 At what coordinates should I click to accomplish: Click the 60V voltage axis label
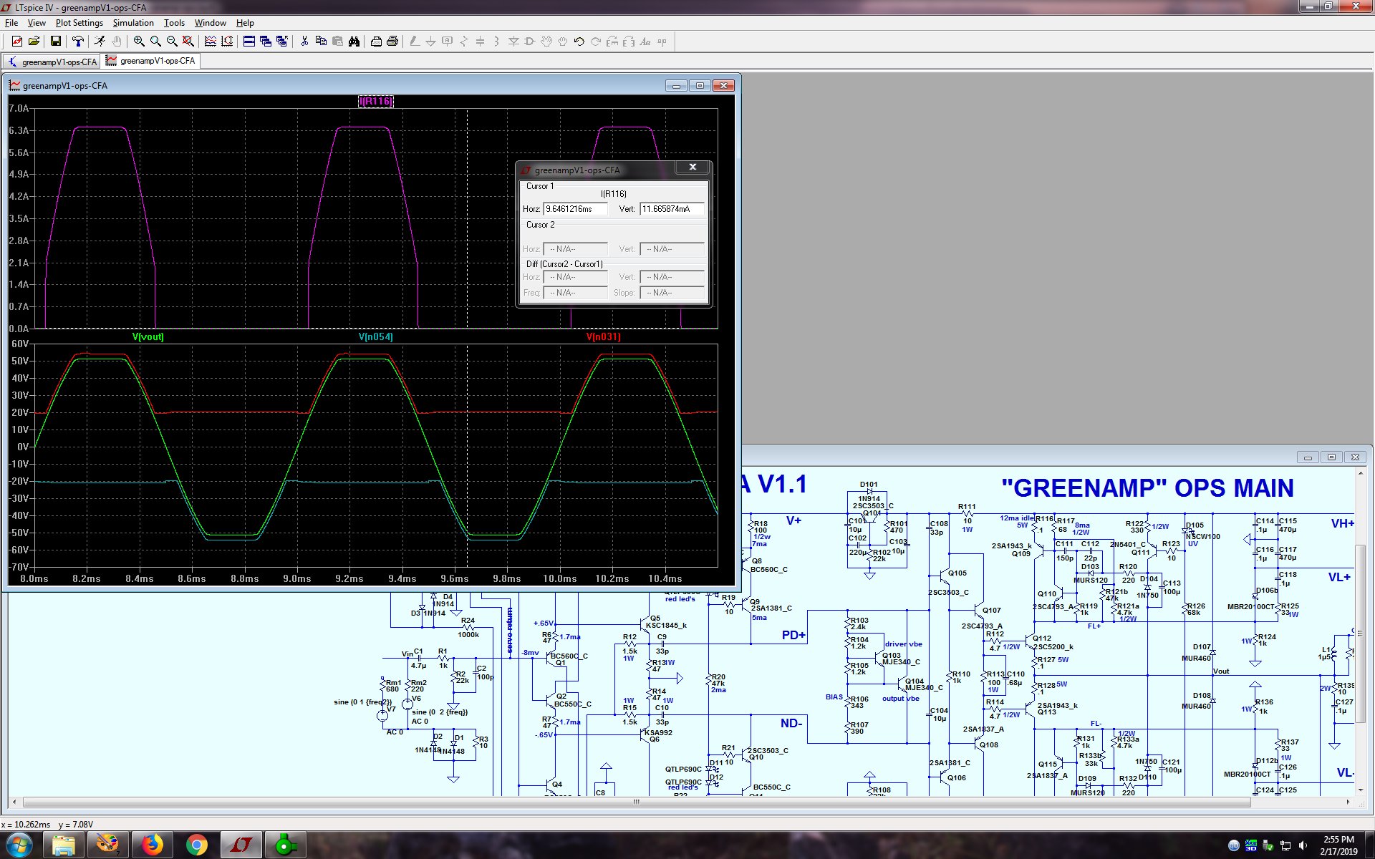tap(20, 344)
